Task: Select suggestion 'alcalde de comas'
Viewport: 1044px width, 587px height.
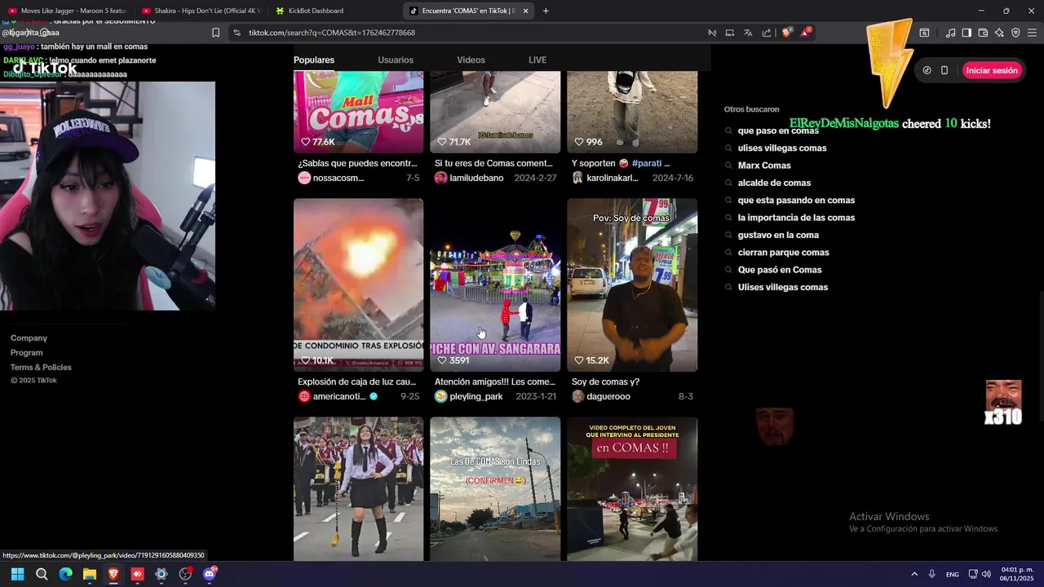Action: 774,183
